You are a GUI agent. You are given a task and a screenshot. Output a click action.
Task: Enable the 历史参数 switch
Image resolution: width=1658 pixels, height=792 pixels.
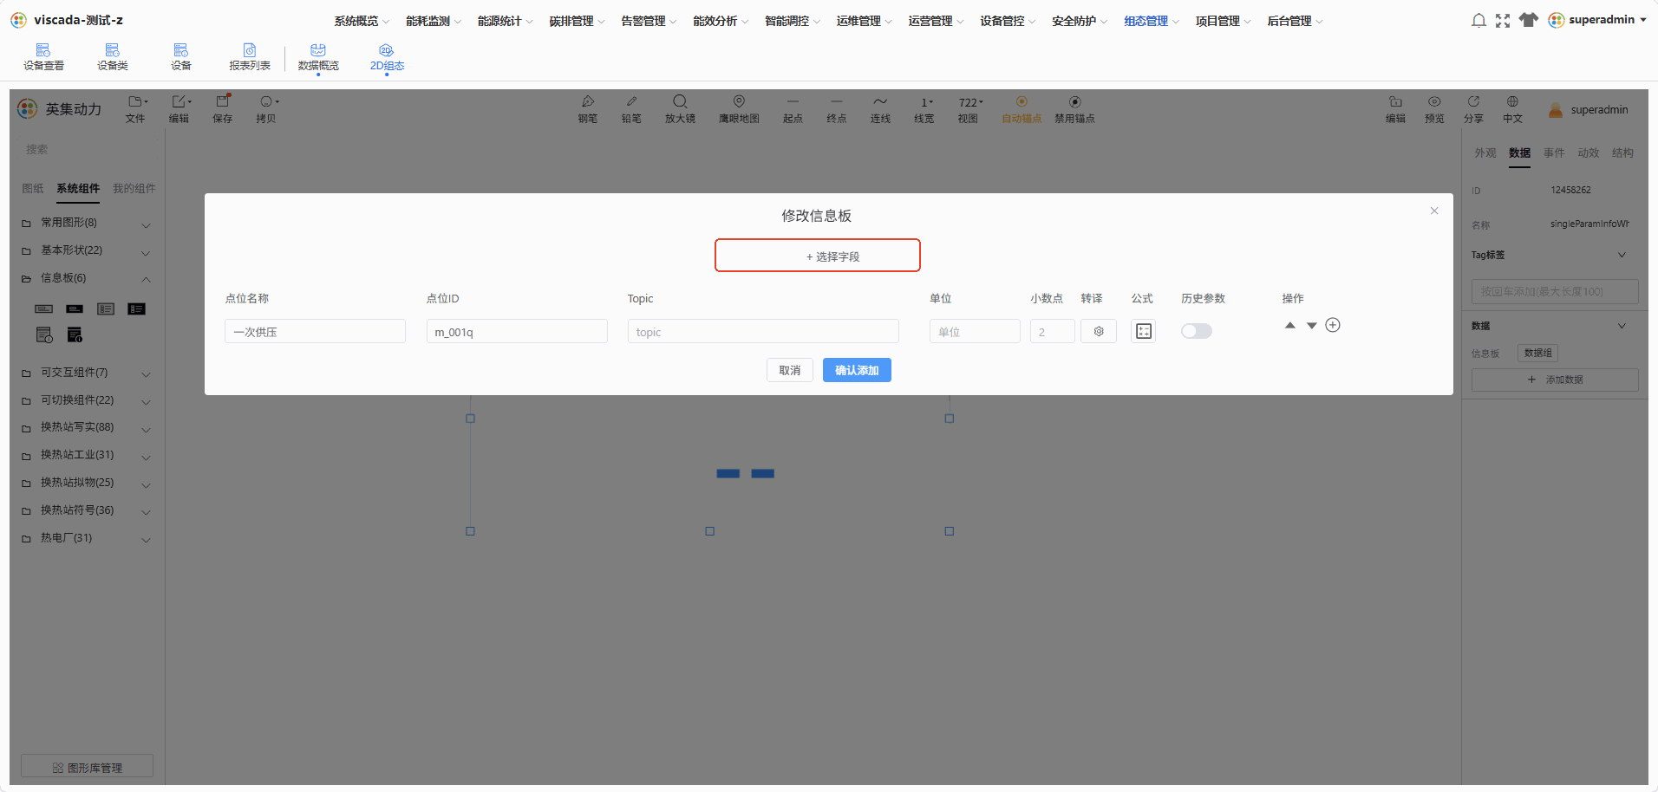(x=1197, y=331)
